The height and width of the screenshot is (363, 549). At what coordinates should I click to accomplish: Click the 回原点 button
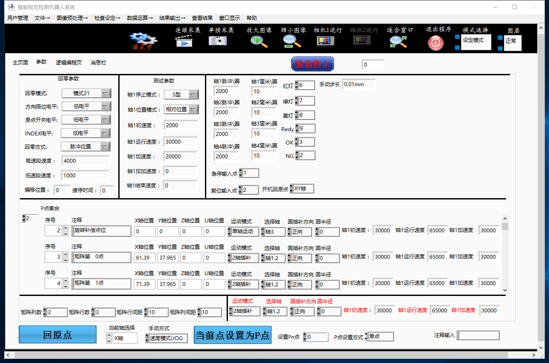[58, 335]
